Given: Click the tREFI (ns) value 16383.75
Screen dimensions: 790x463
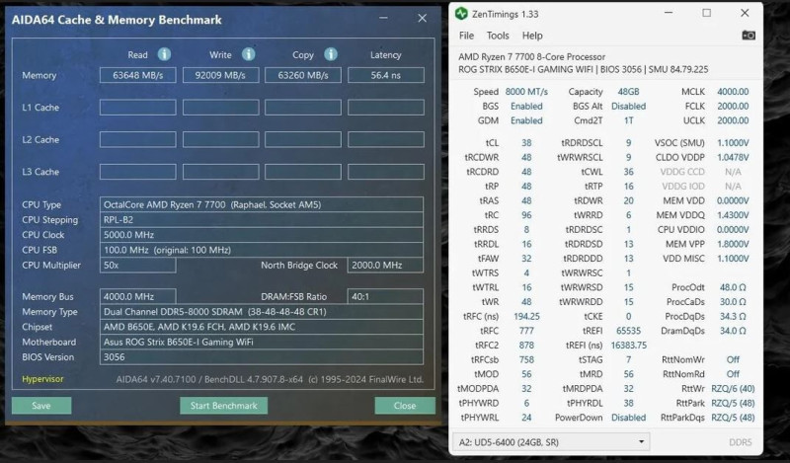Looking at the screenshot, I should click(x=628, y=346).
